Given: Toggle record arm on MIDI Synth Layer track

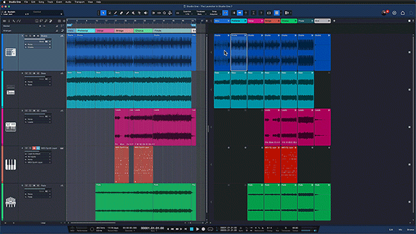Looking at the screenshot, I should click(34, 148).
